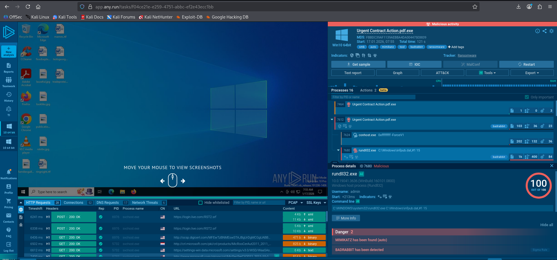Click the MIMIKATZ has been found row
This screenshot has height=260, width=557.
coord(443,240)
